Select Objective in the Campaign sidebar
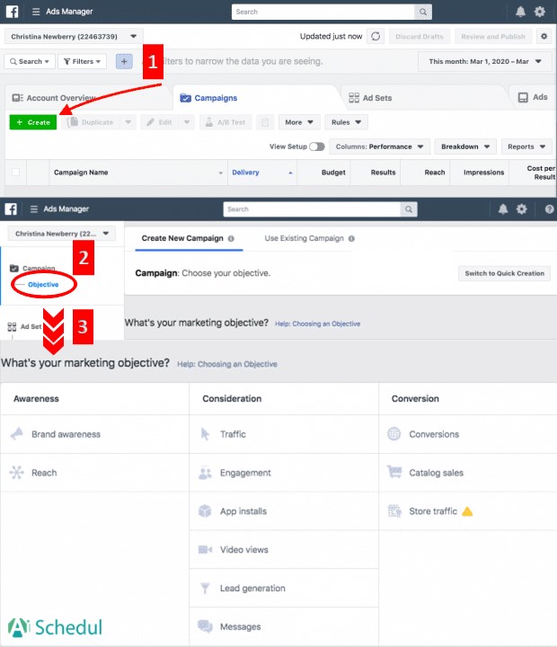Viewport: 557px width, 647px height. pyautogui.click(x=43, y=284)
